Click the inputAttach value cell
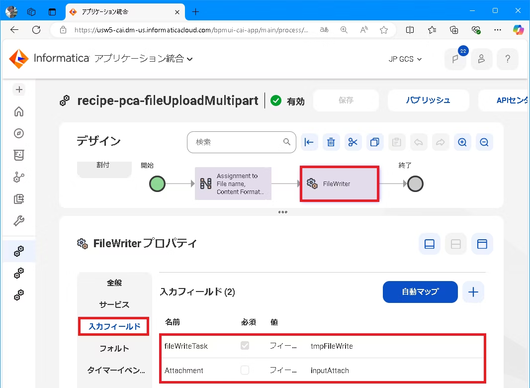The height and width of the screenshot is (388, 530). 330,371
